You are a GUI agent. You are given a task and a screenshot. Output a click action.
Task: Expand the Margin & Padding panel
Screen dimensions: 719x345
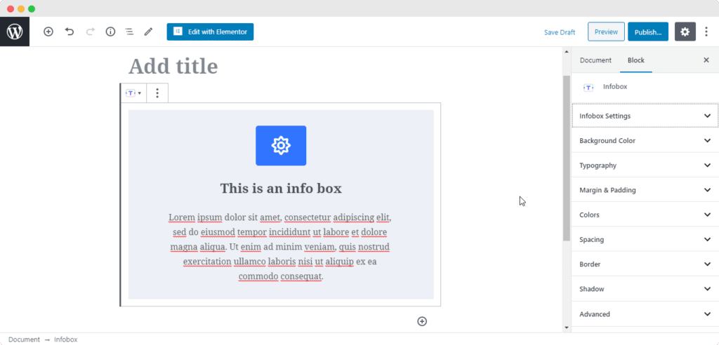[x=645, y=190]
